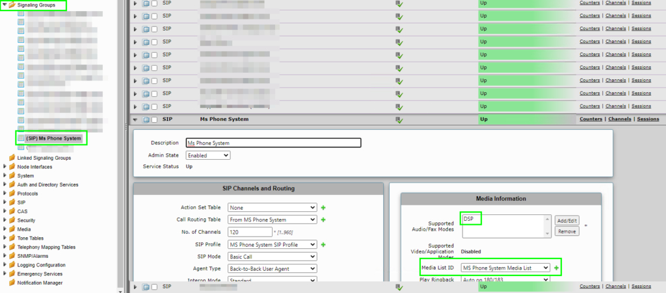
Task: Expand the Tone Tables tree arrow
Action: click(5, 238)
